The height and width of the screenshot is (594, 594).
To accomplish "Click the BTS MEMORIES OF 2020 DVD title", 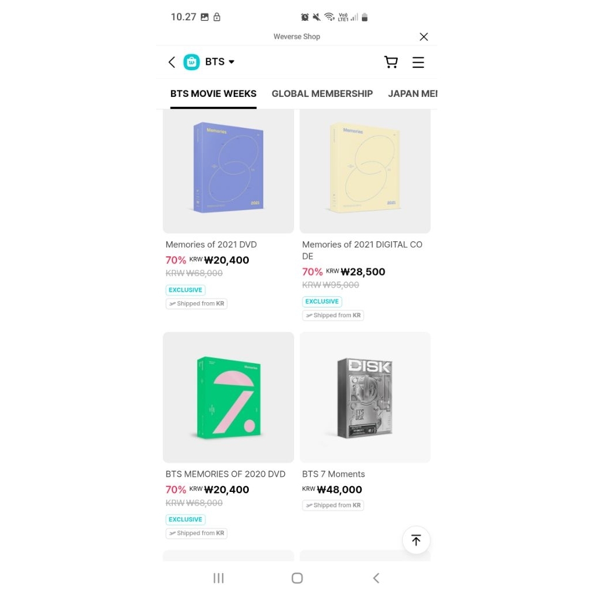I will pyautogui.click(x=226, y=474).
